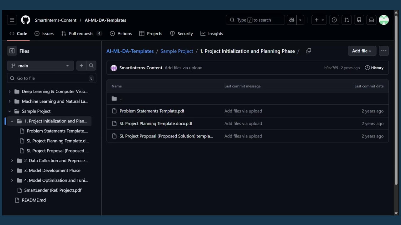Expand the Deep Learning & Computer Vision folder chevron
401x225 pixels.
(9, 92)
